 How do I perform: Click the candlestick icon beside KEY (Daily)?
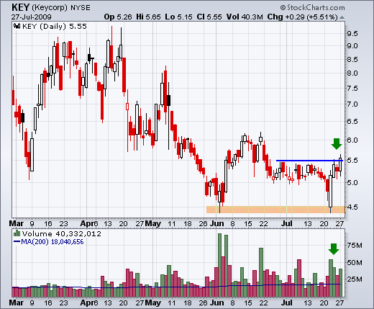click(17, 26)
